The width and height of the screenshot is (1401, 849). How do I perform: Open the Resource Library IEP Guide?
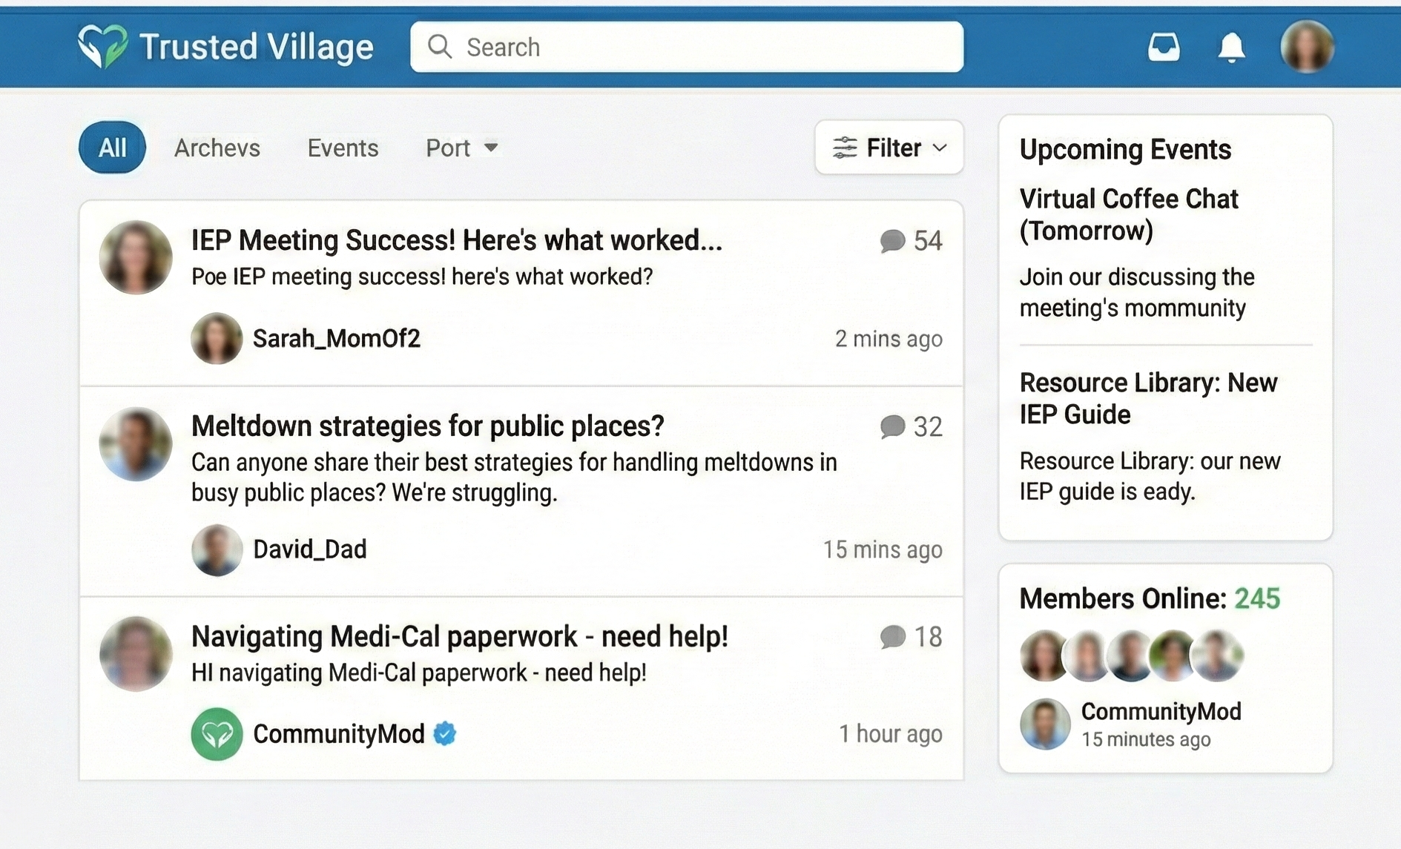coord(1149,398)
